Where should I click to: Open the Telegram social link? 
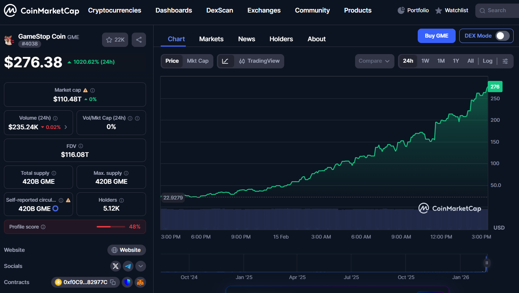click(128, 266)
